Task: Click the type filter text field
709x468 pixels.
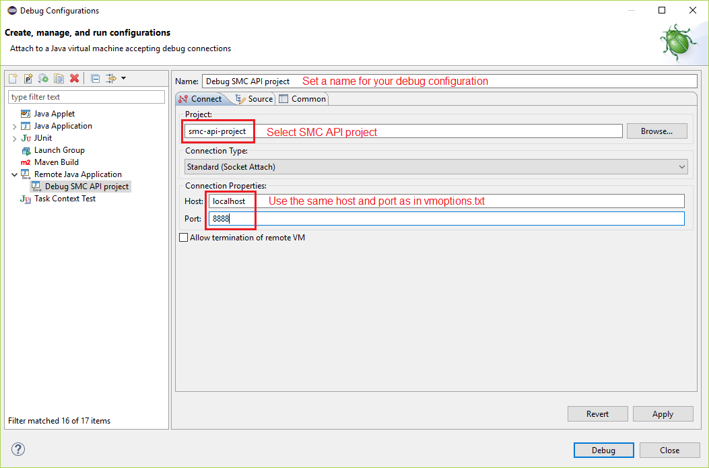Action: 86,96
